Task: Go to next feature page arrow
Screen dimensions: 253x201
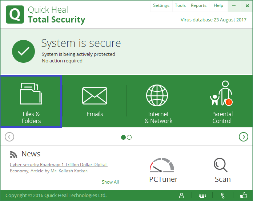Action: point(243,137)
